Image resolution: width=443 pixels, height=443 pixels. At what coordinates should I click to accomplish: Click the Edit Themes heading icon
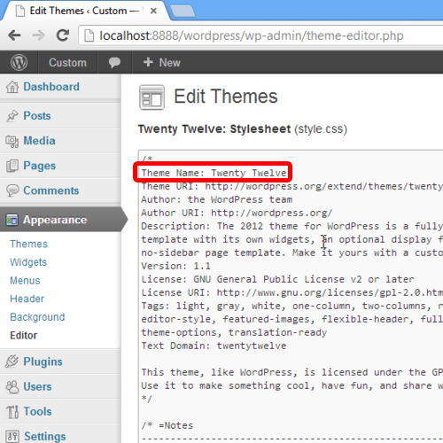tap(152, 97)
